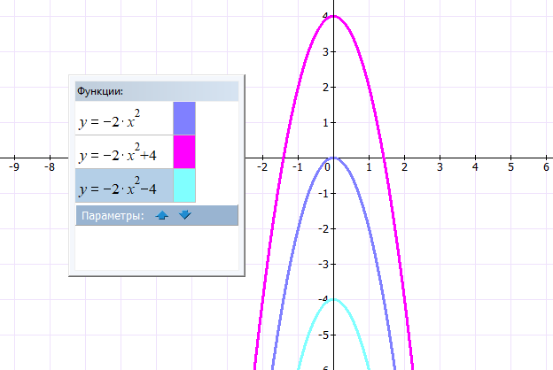This screenshot has height=370, width=553.
Task: Click the x-axis label −8
Action: (49, 166)
